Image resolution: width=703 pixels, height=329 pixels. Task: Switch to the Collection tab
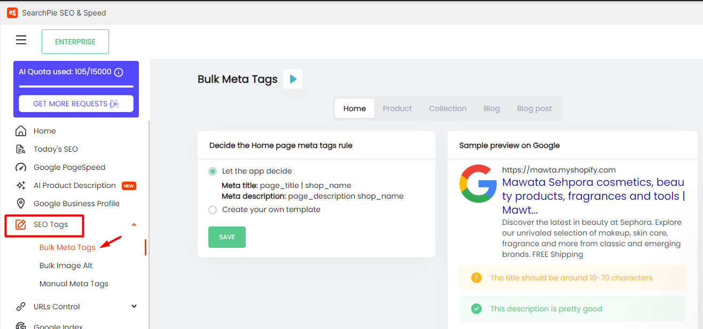[x=448, y=108]
